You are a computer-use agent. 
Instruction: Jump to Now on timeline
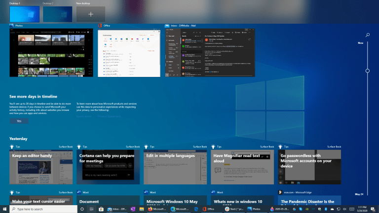pyautogui.click(x=360, y=43)
